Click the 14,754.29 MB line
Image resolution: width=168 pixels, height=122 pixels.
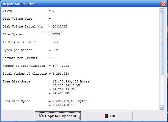coord(63,89)
